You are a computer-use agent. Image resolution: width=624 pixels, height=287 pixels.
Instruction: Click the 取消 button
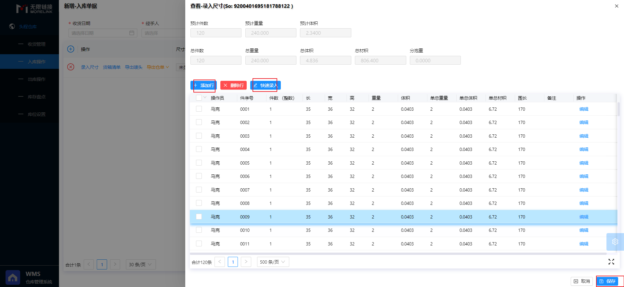pos(582,281)
